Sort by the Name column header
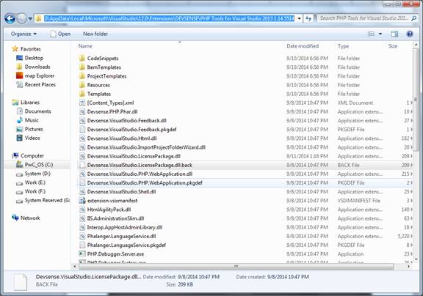Image resolution: width=423 pixels, height=296 pixels. pos(85,46)
